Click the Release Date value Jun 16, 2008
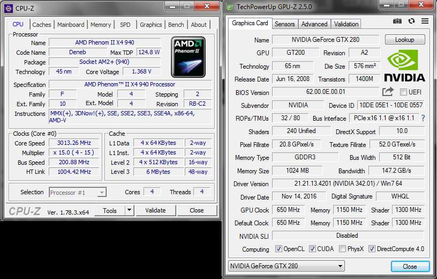This screenshot has width=437, height=279. pyautogui.click(x=292, y=79)
